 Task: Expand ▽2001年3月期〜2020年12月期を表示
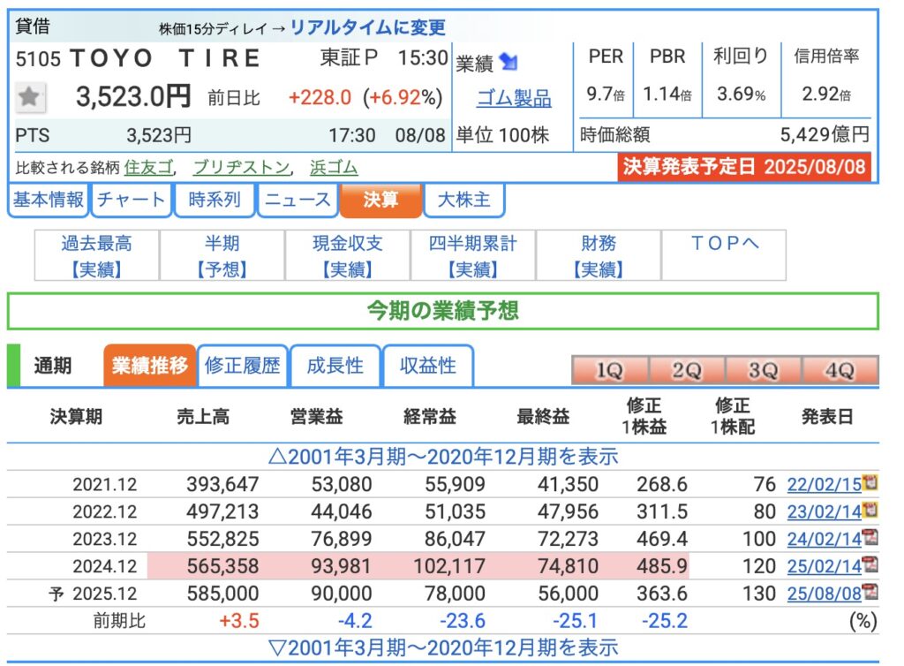[443, 648]
